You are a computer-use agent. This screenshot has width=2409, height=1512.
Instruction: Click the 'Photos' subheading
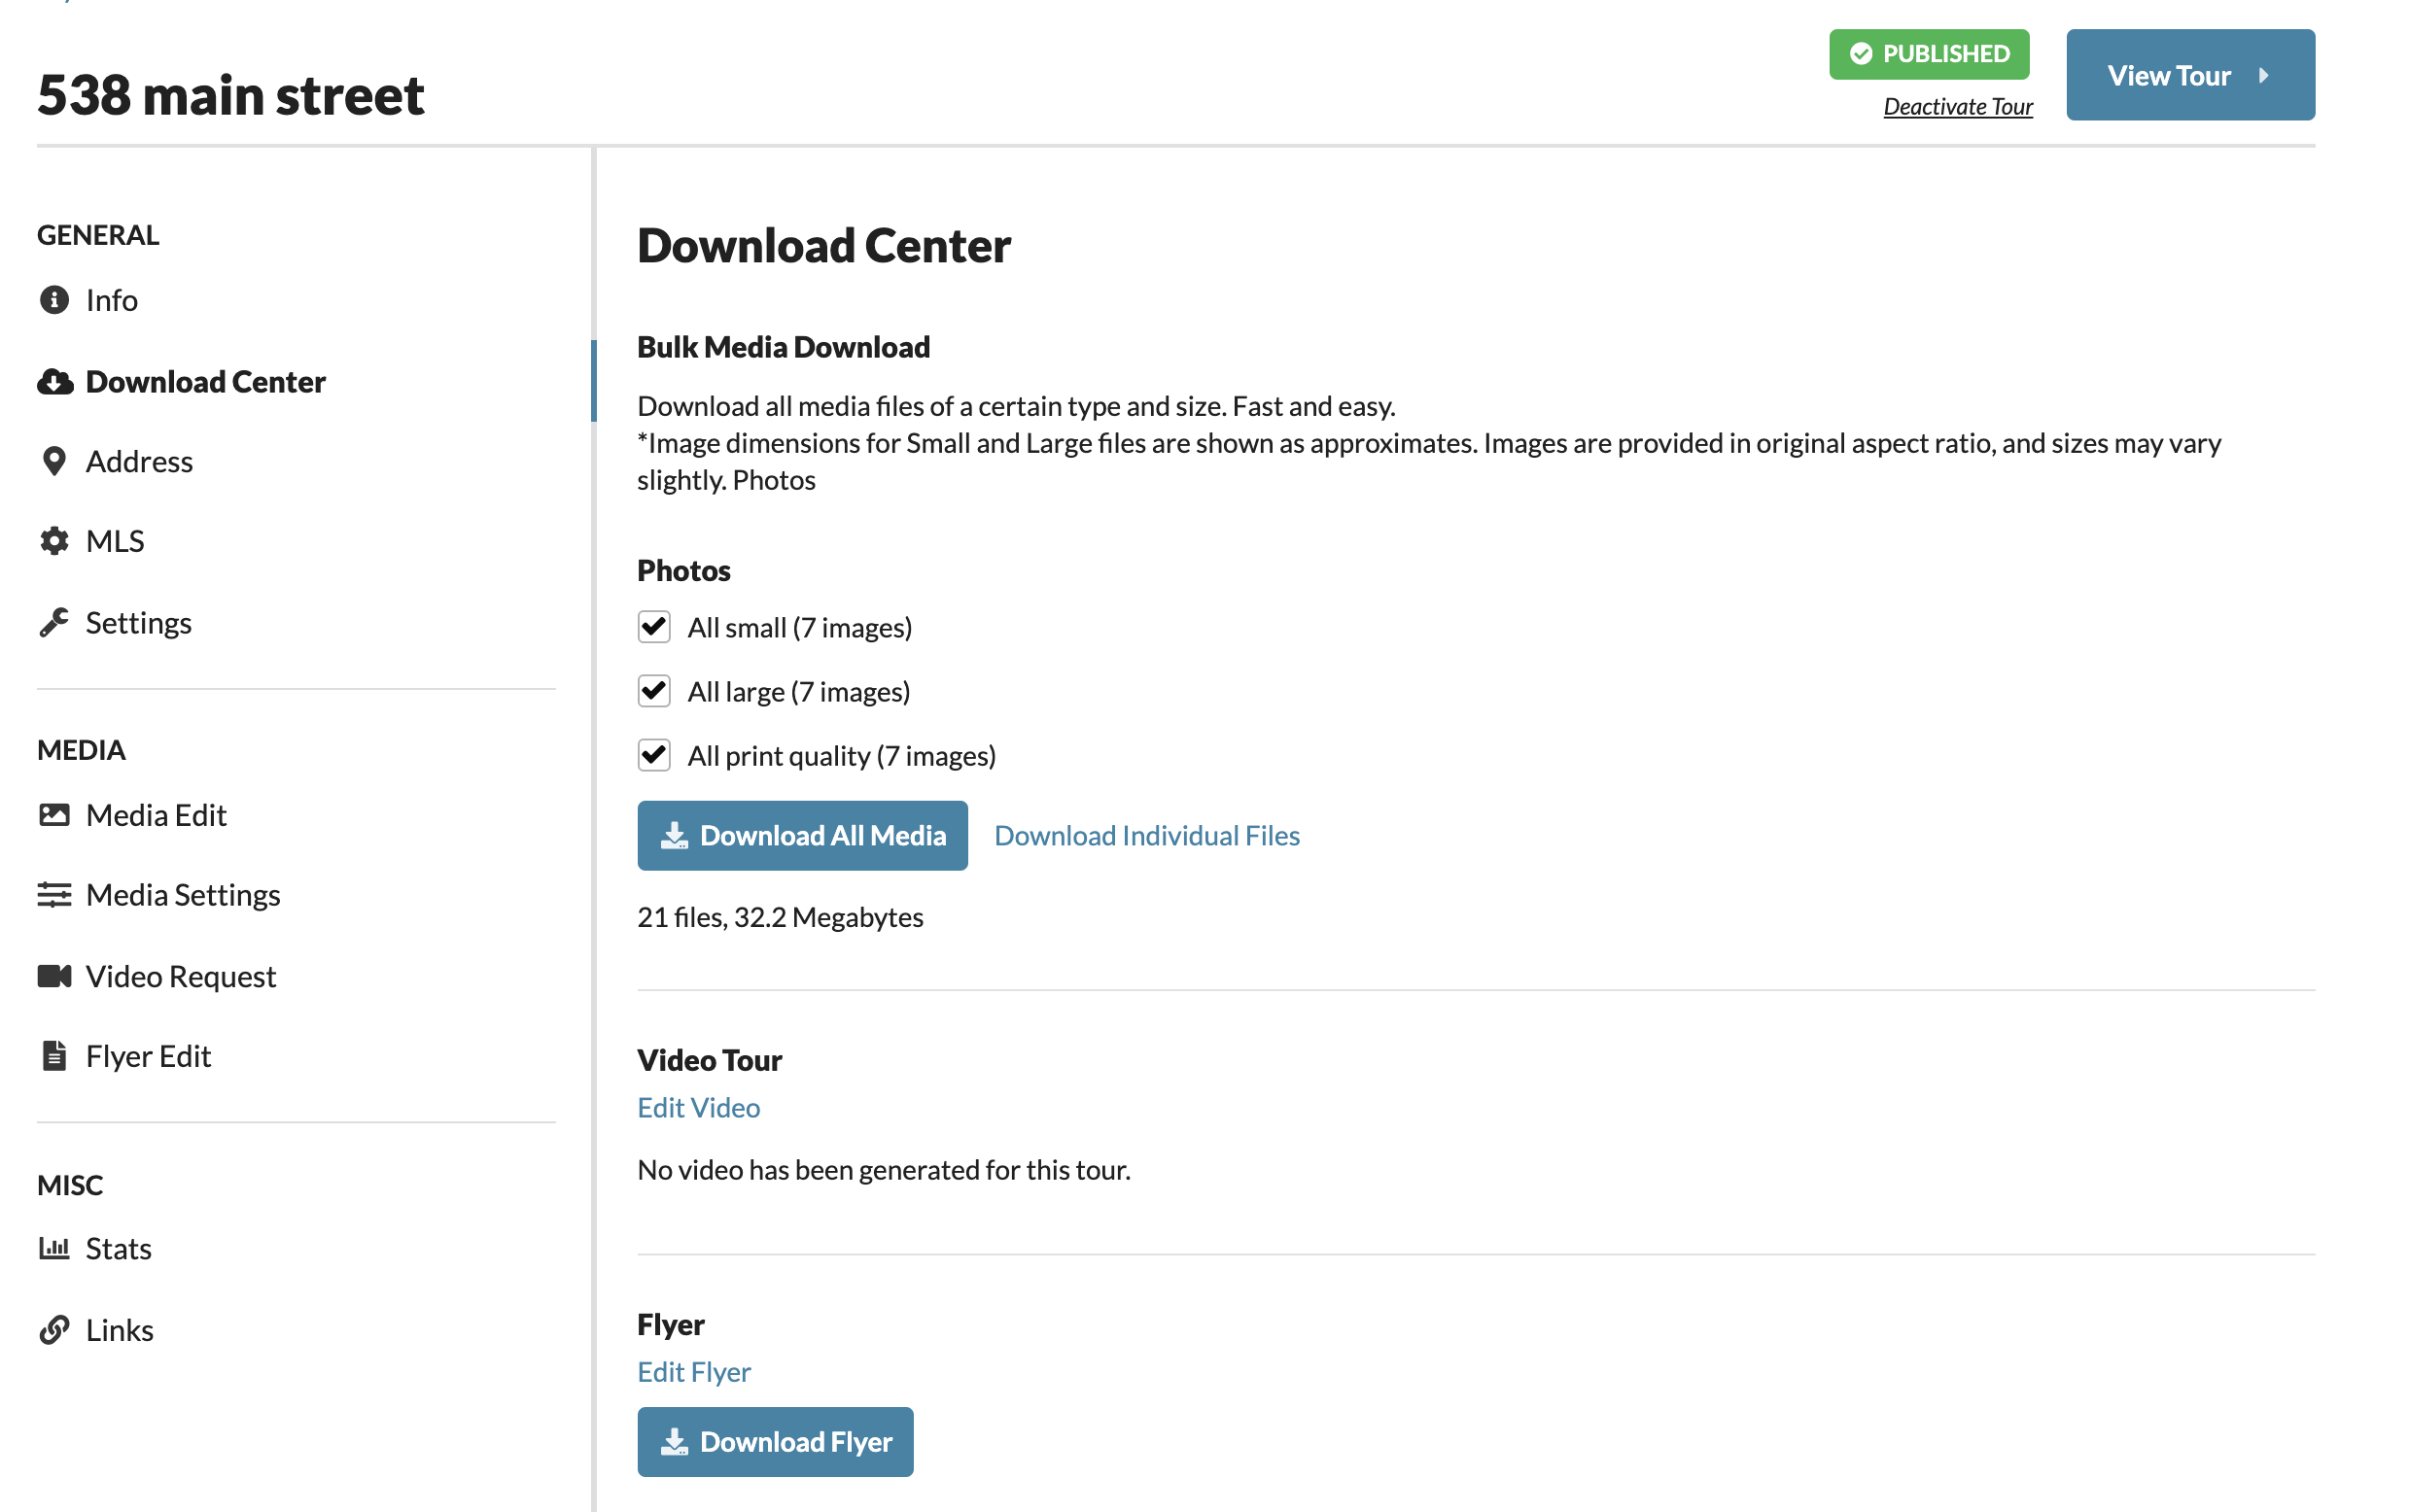683,570
